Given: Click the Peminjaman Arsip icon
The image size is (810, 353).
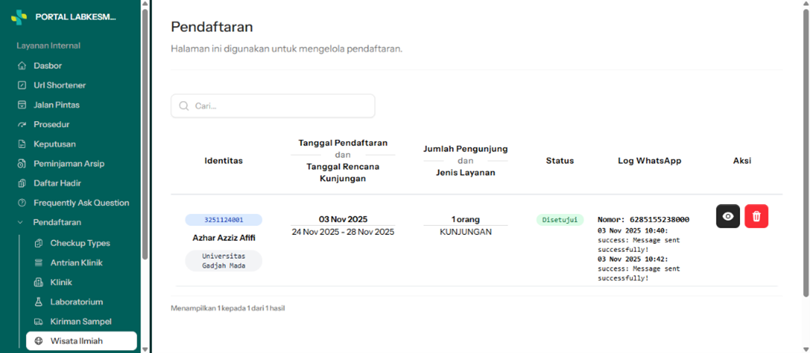Looking at the screenshot, I should [x=22, y=164].
